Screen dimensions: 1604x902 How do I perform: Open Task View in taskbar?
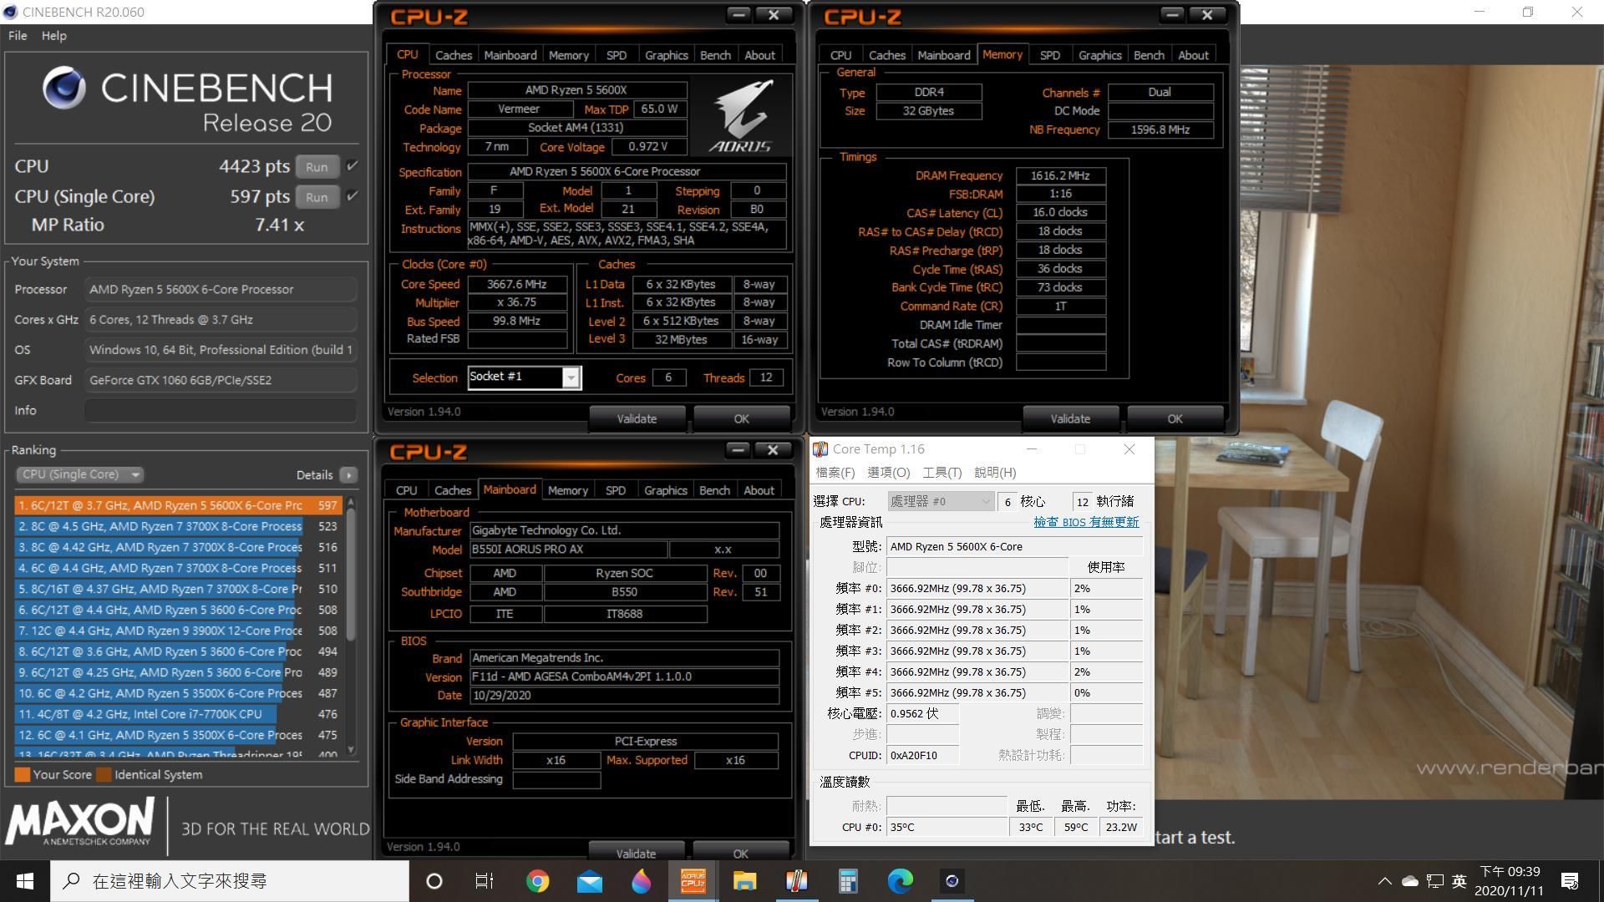(485, 881)
